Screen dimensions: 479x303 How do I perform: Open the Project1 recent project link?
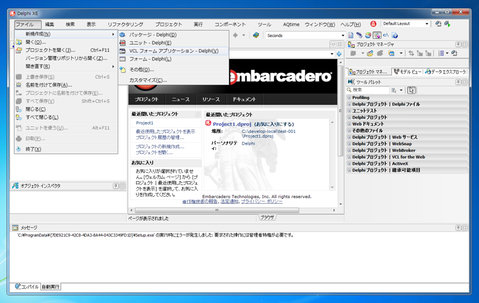point(144,123)
